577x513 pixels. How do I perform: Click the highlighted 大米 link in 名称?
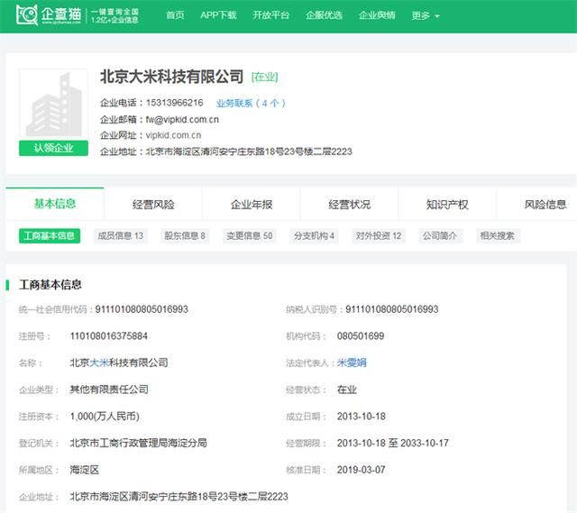pos(99,362)
